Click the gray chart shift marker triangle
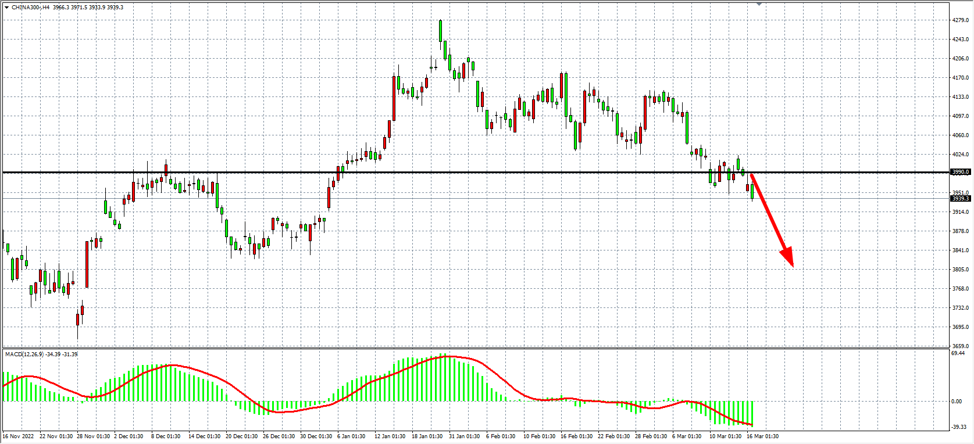Screen dimensions: 974x444 759,4
